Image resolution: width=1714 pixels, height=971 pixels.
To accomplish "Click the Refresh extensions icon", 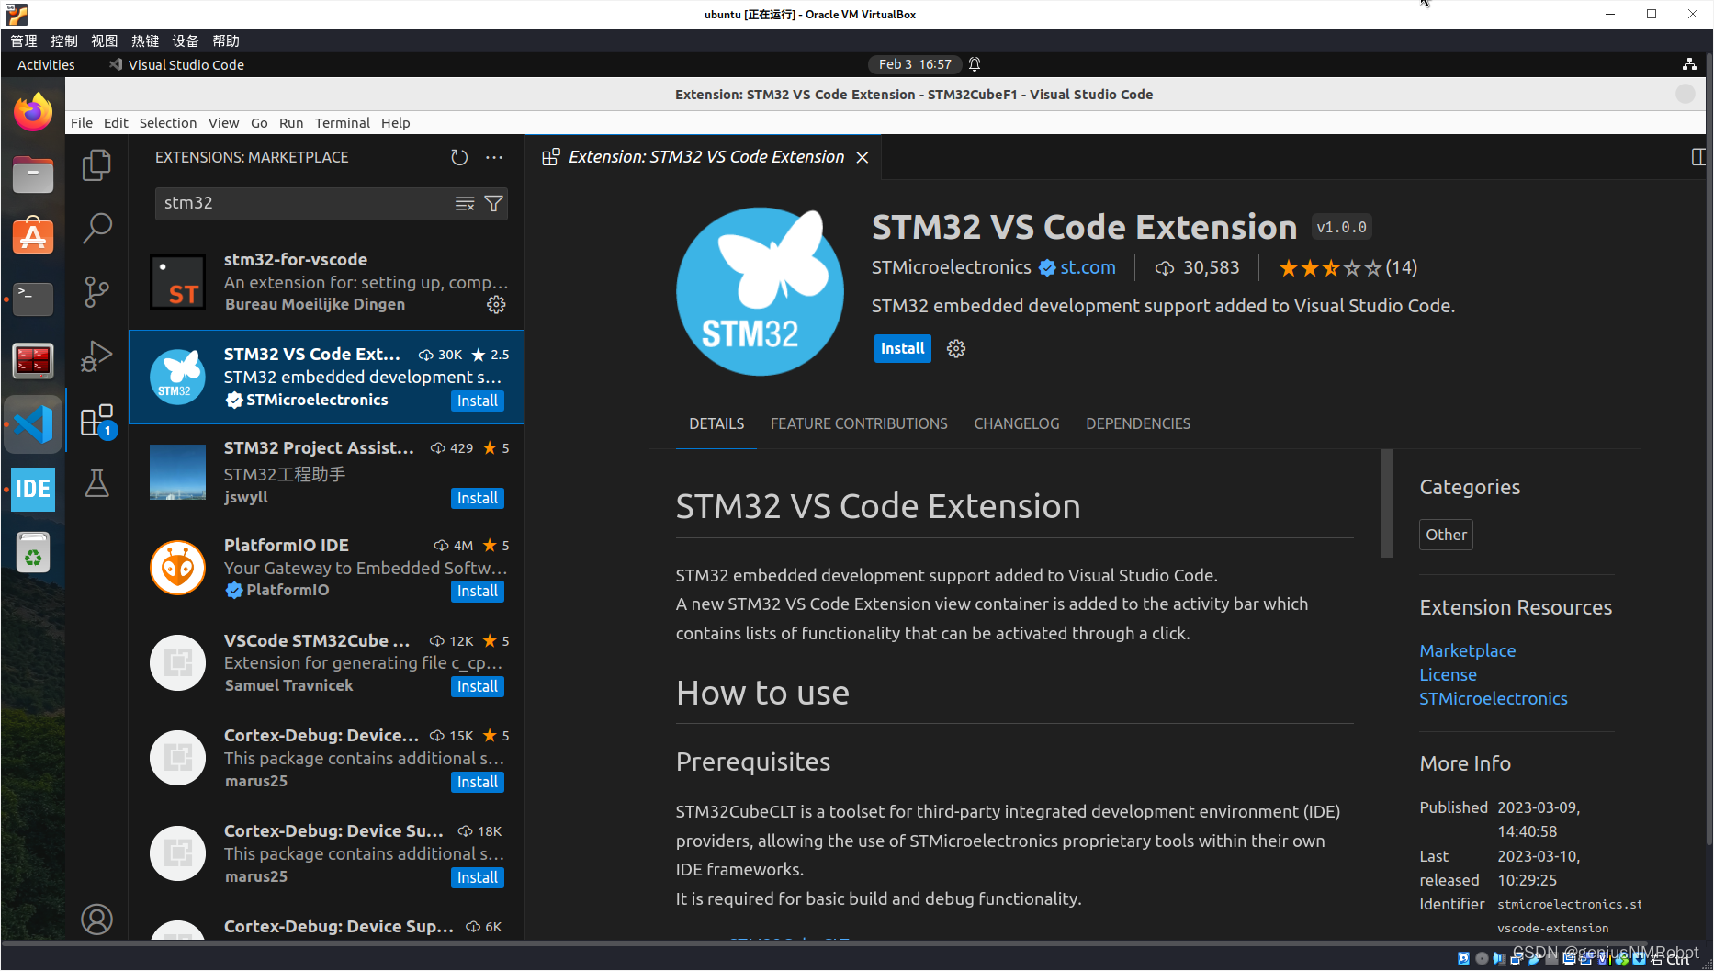I will point(459,157).
